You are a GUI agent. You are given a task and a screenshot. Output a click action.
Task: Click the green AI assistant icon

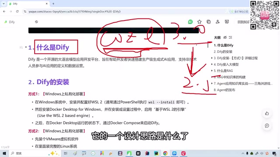[190, 22]
